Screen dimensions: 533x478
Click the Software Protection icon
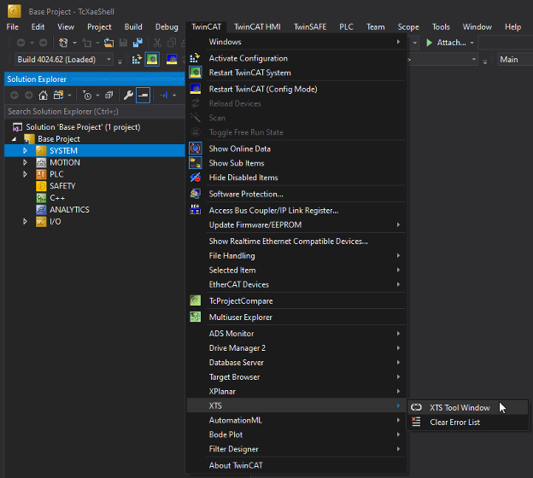click(x=195, y=194)
